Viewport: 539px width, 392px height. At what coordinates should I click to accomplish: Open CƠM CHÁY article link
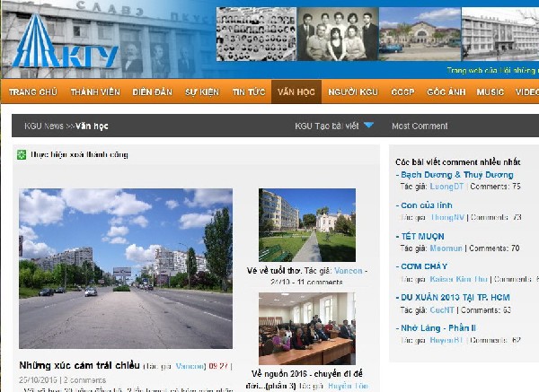pyautogui.click(x=424, y=266)
